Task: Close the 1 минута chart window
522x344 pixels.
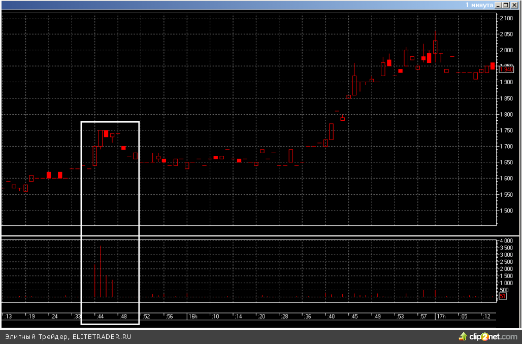Action: pyautogui.click(x=514, y=5)
